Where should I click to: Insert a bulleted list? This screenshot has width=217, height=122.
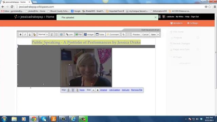pyautogui.click(x=57, y=35)
